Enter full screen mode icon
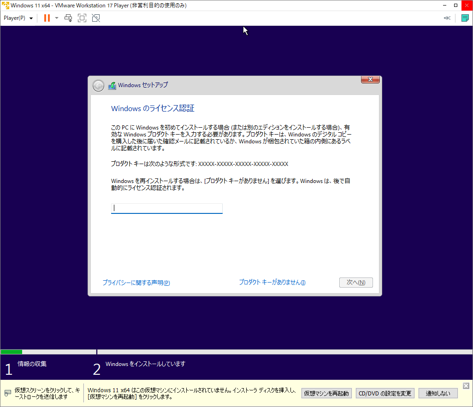The height and width of the screenshot is (407, 473). tap(82, 18)
